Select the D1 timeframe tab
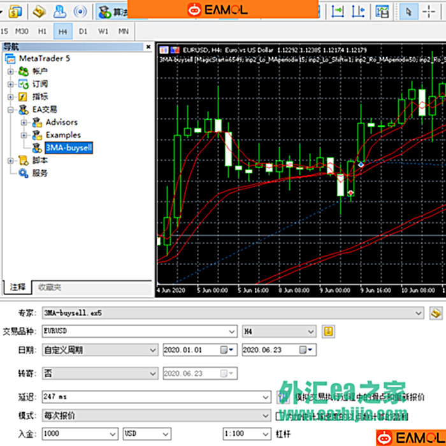 click(x=83, y=31)
